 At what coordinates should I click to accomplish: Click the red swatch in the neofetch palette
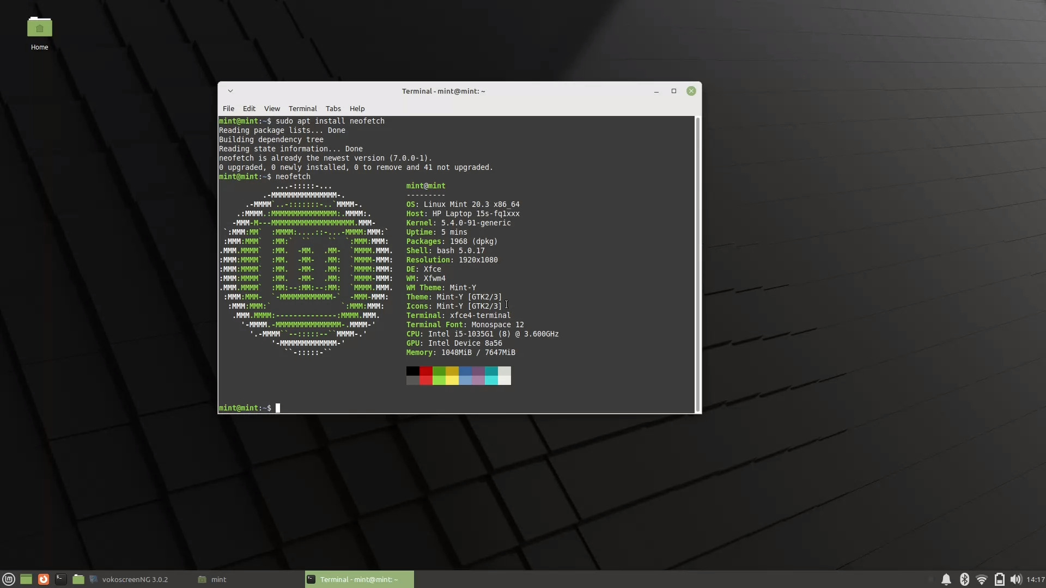point(426,374)
